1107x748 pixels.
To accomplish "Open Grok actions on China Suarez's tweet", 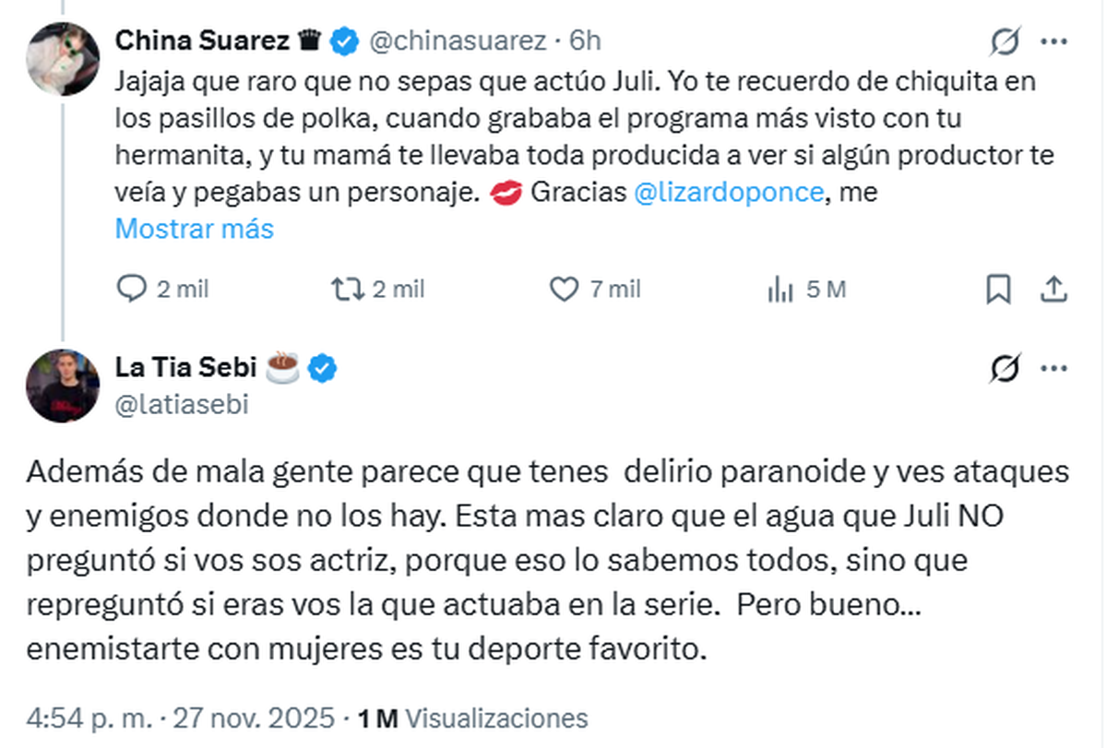I will pos(1006,39).
